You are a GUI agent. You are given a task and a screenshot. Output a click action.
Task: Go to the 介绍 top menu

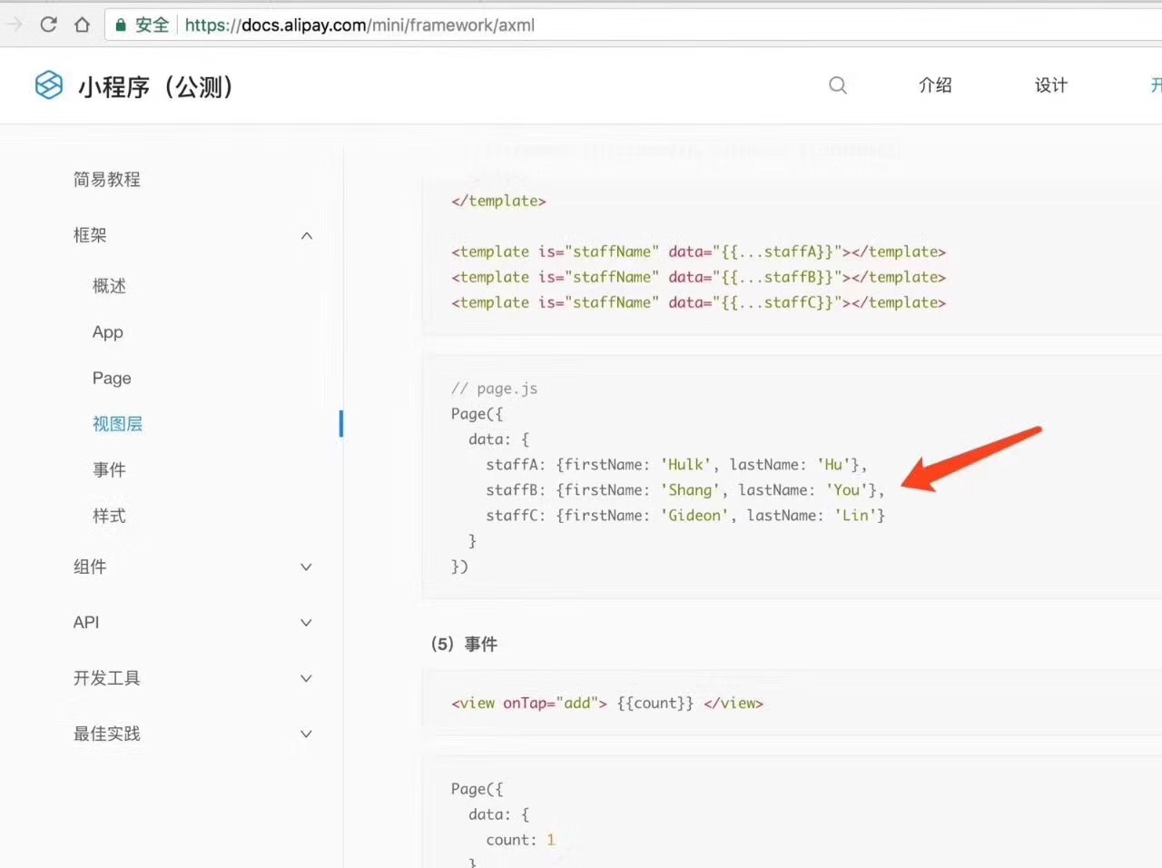point(935,85)
